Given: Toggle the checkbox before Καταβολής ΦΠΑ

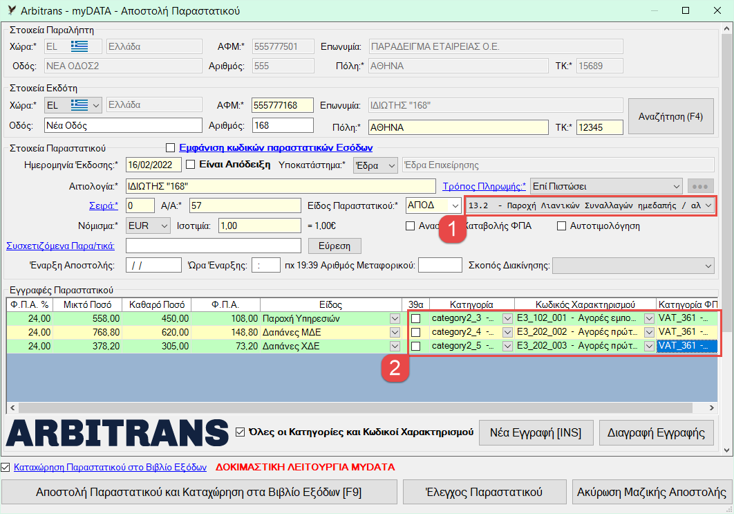Looking at the screenshot, I should tap(410, 226).
